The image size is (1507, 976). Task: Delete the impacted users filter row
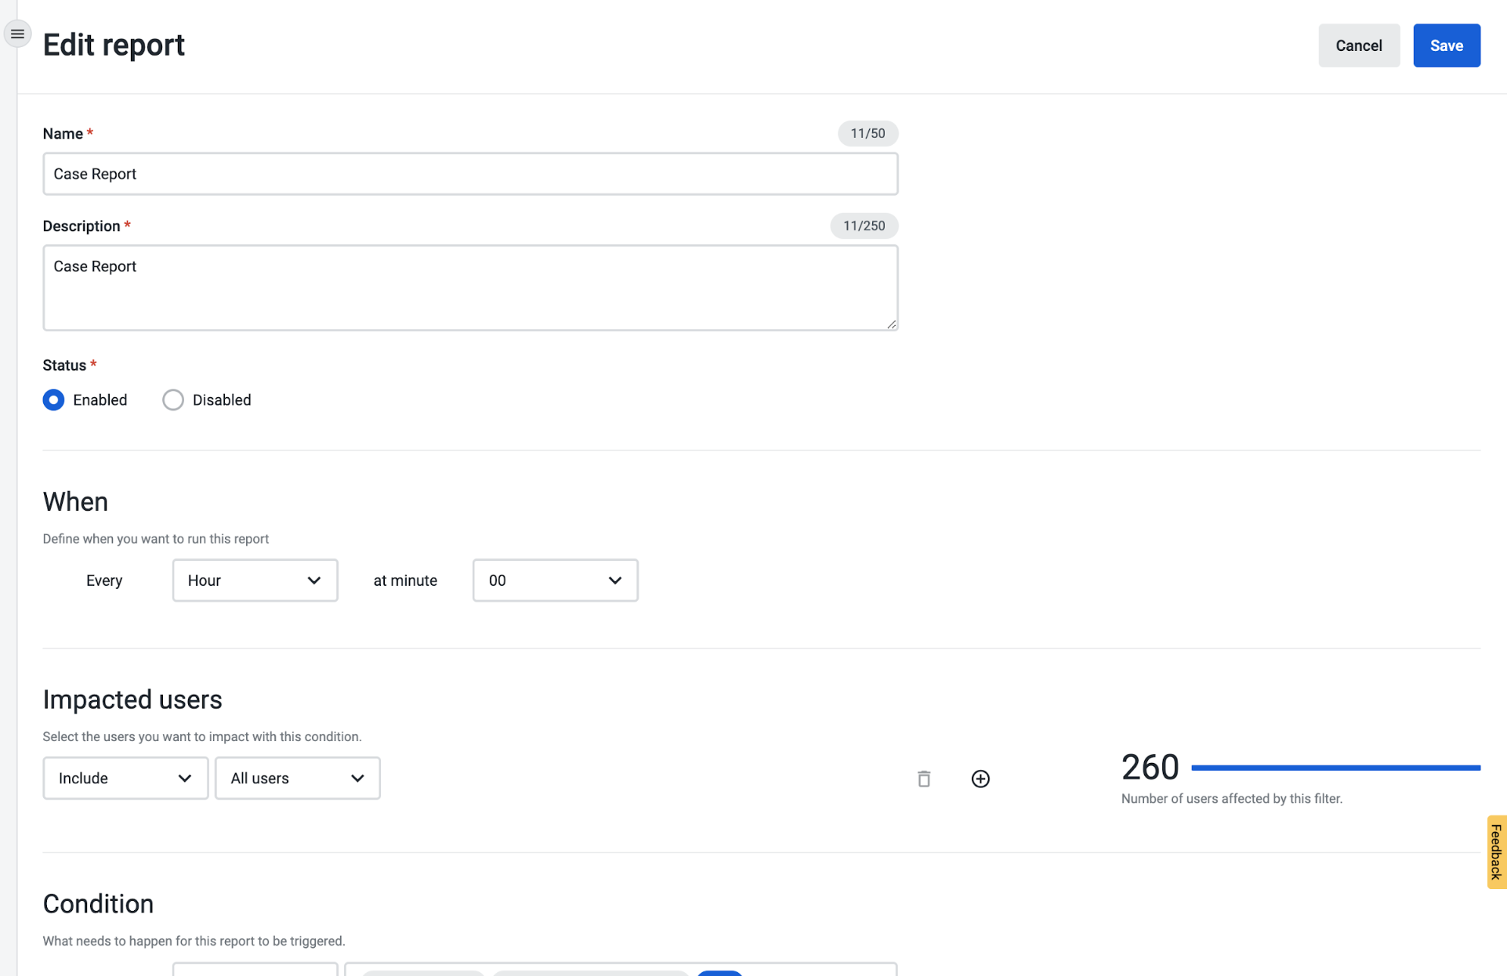click(x=923, y=778)
